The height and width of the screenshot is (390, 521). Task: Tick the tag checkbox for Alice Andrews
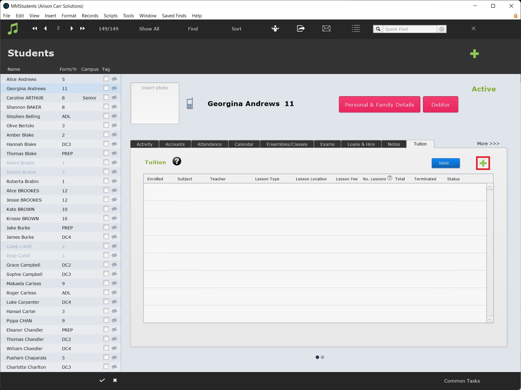point(106,79)
